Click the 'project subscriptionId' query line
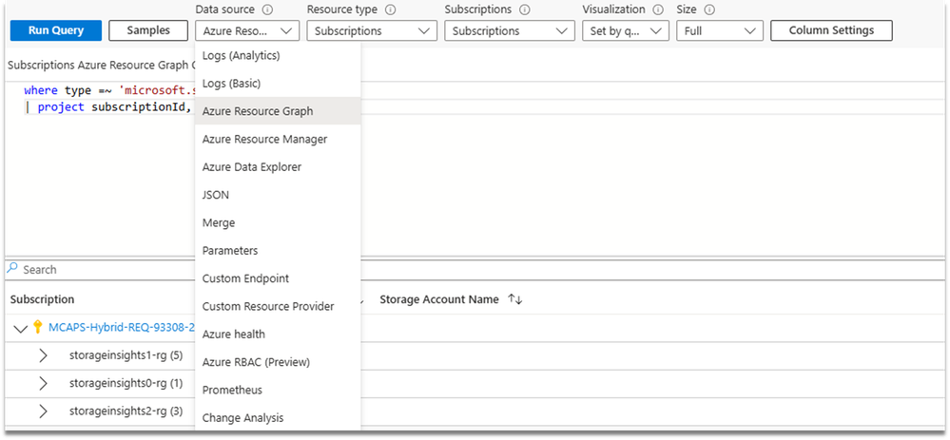The height and width of the screenshot is (440, 950). 109,107
